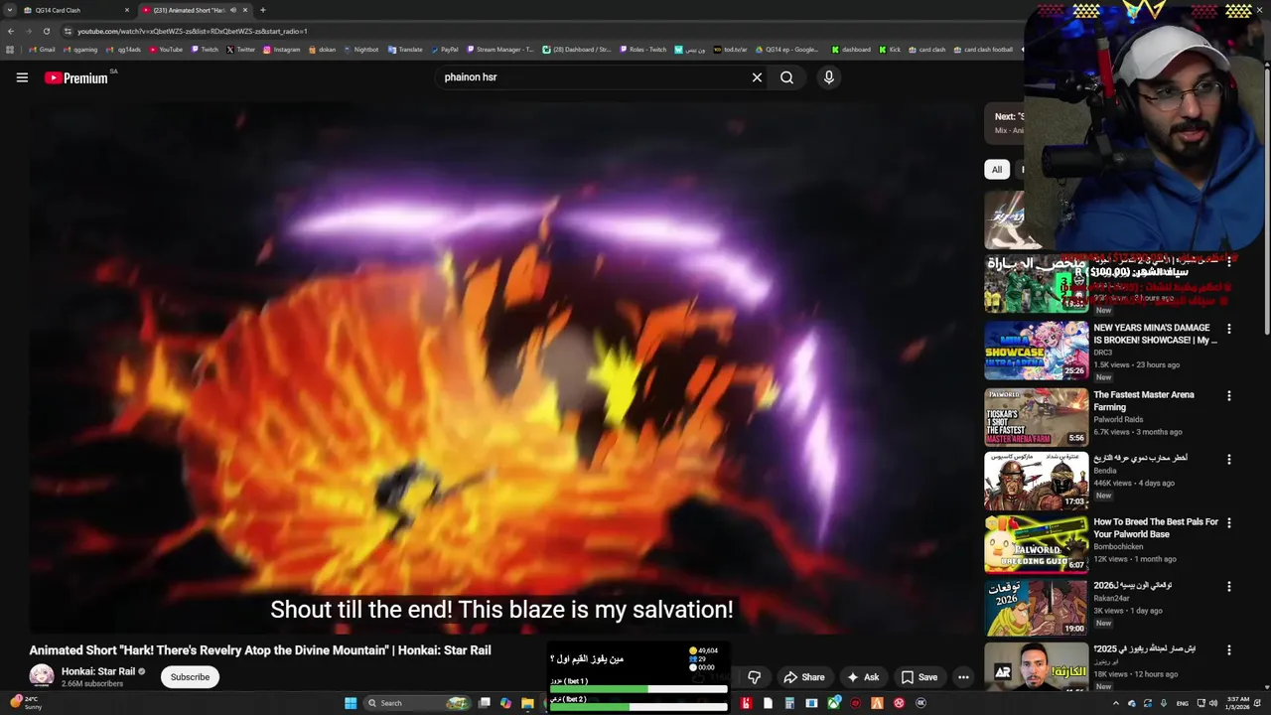The width and height of the screenshot is (1271, 715).
Task: Show hidden system tray icons chevron
Action: [1115, 703]
